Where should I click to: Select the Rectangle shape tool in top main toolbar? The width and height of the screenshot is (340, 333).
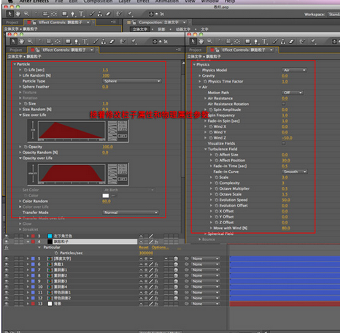click(x=64, y=14)
